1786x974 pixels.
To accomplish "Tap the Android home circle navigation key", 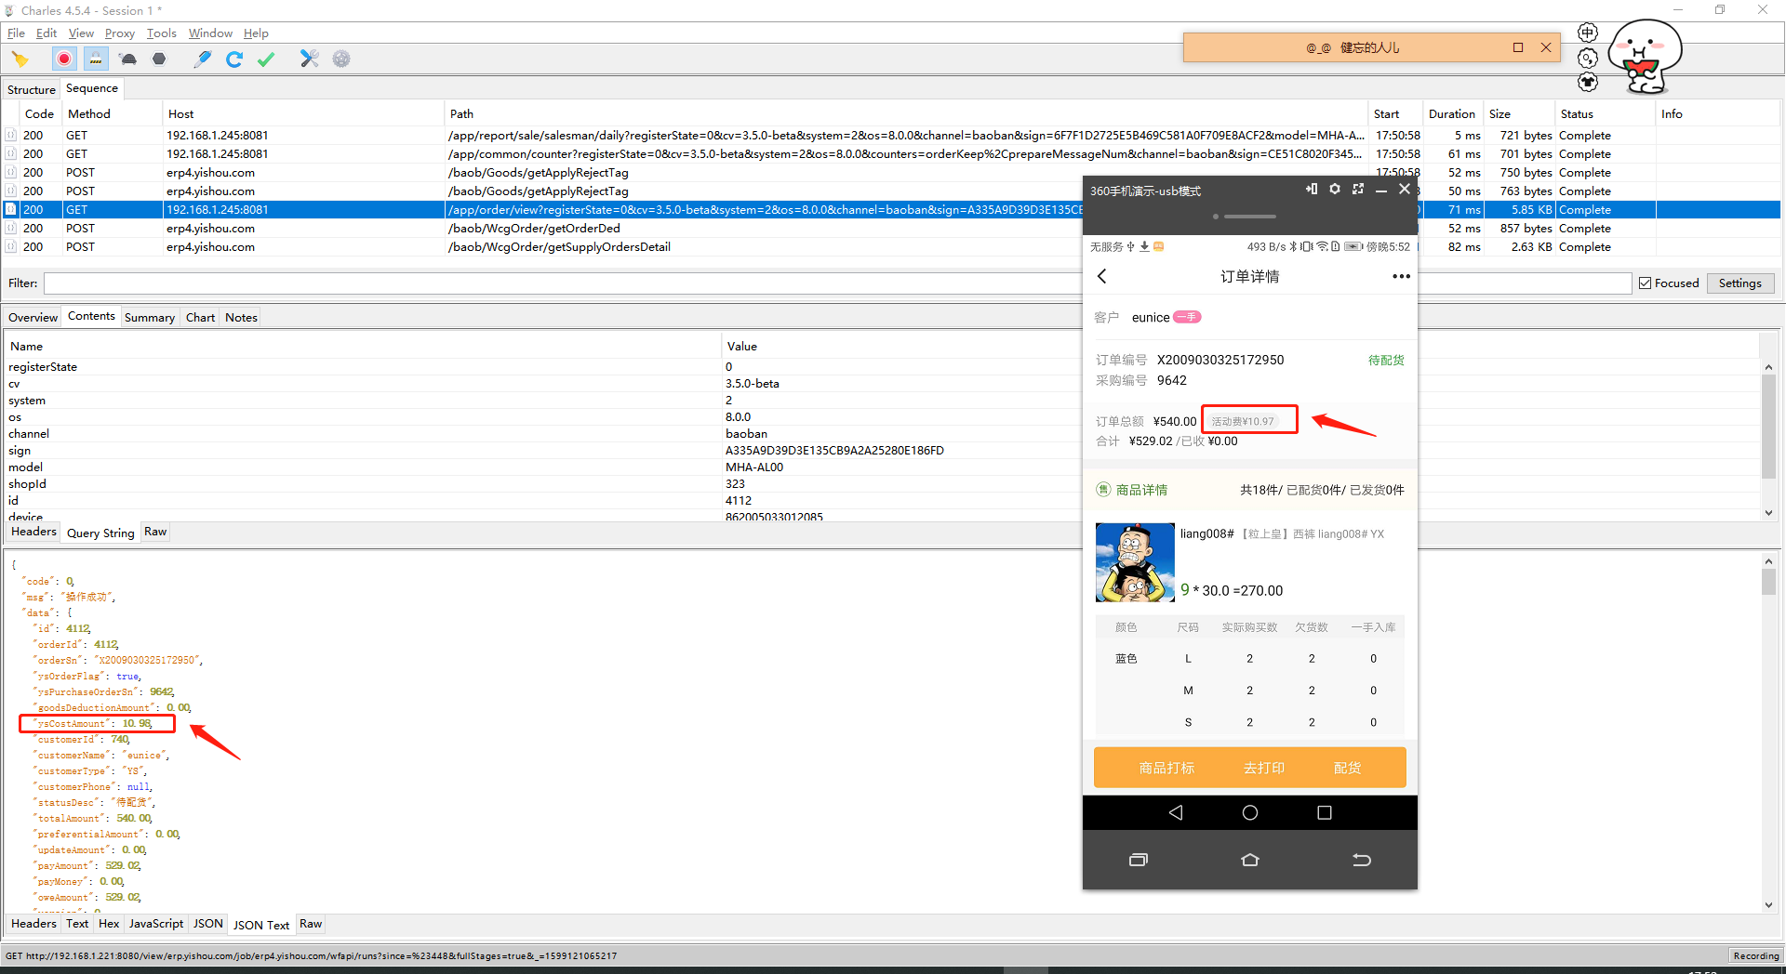I will pos(1250,812).
